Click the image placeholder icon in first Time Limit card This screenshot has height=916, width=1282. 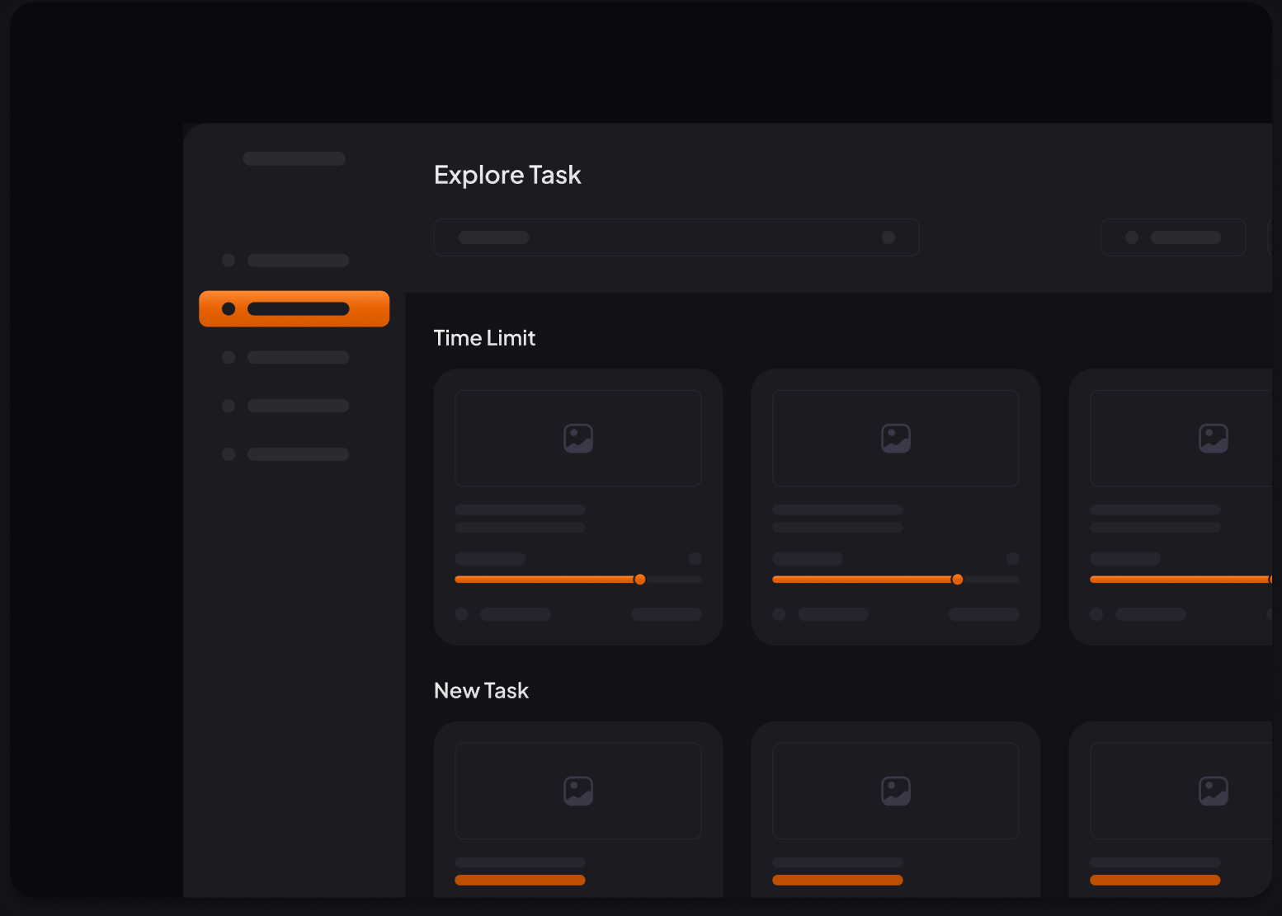(x=578, y=438)
